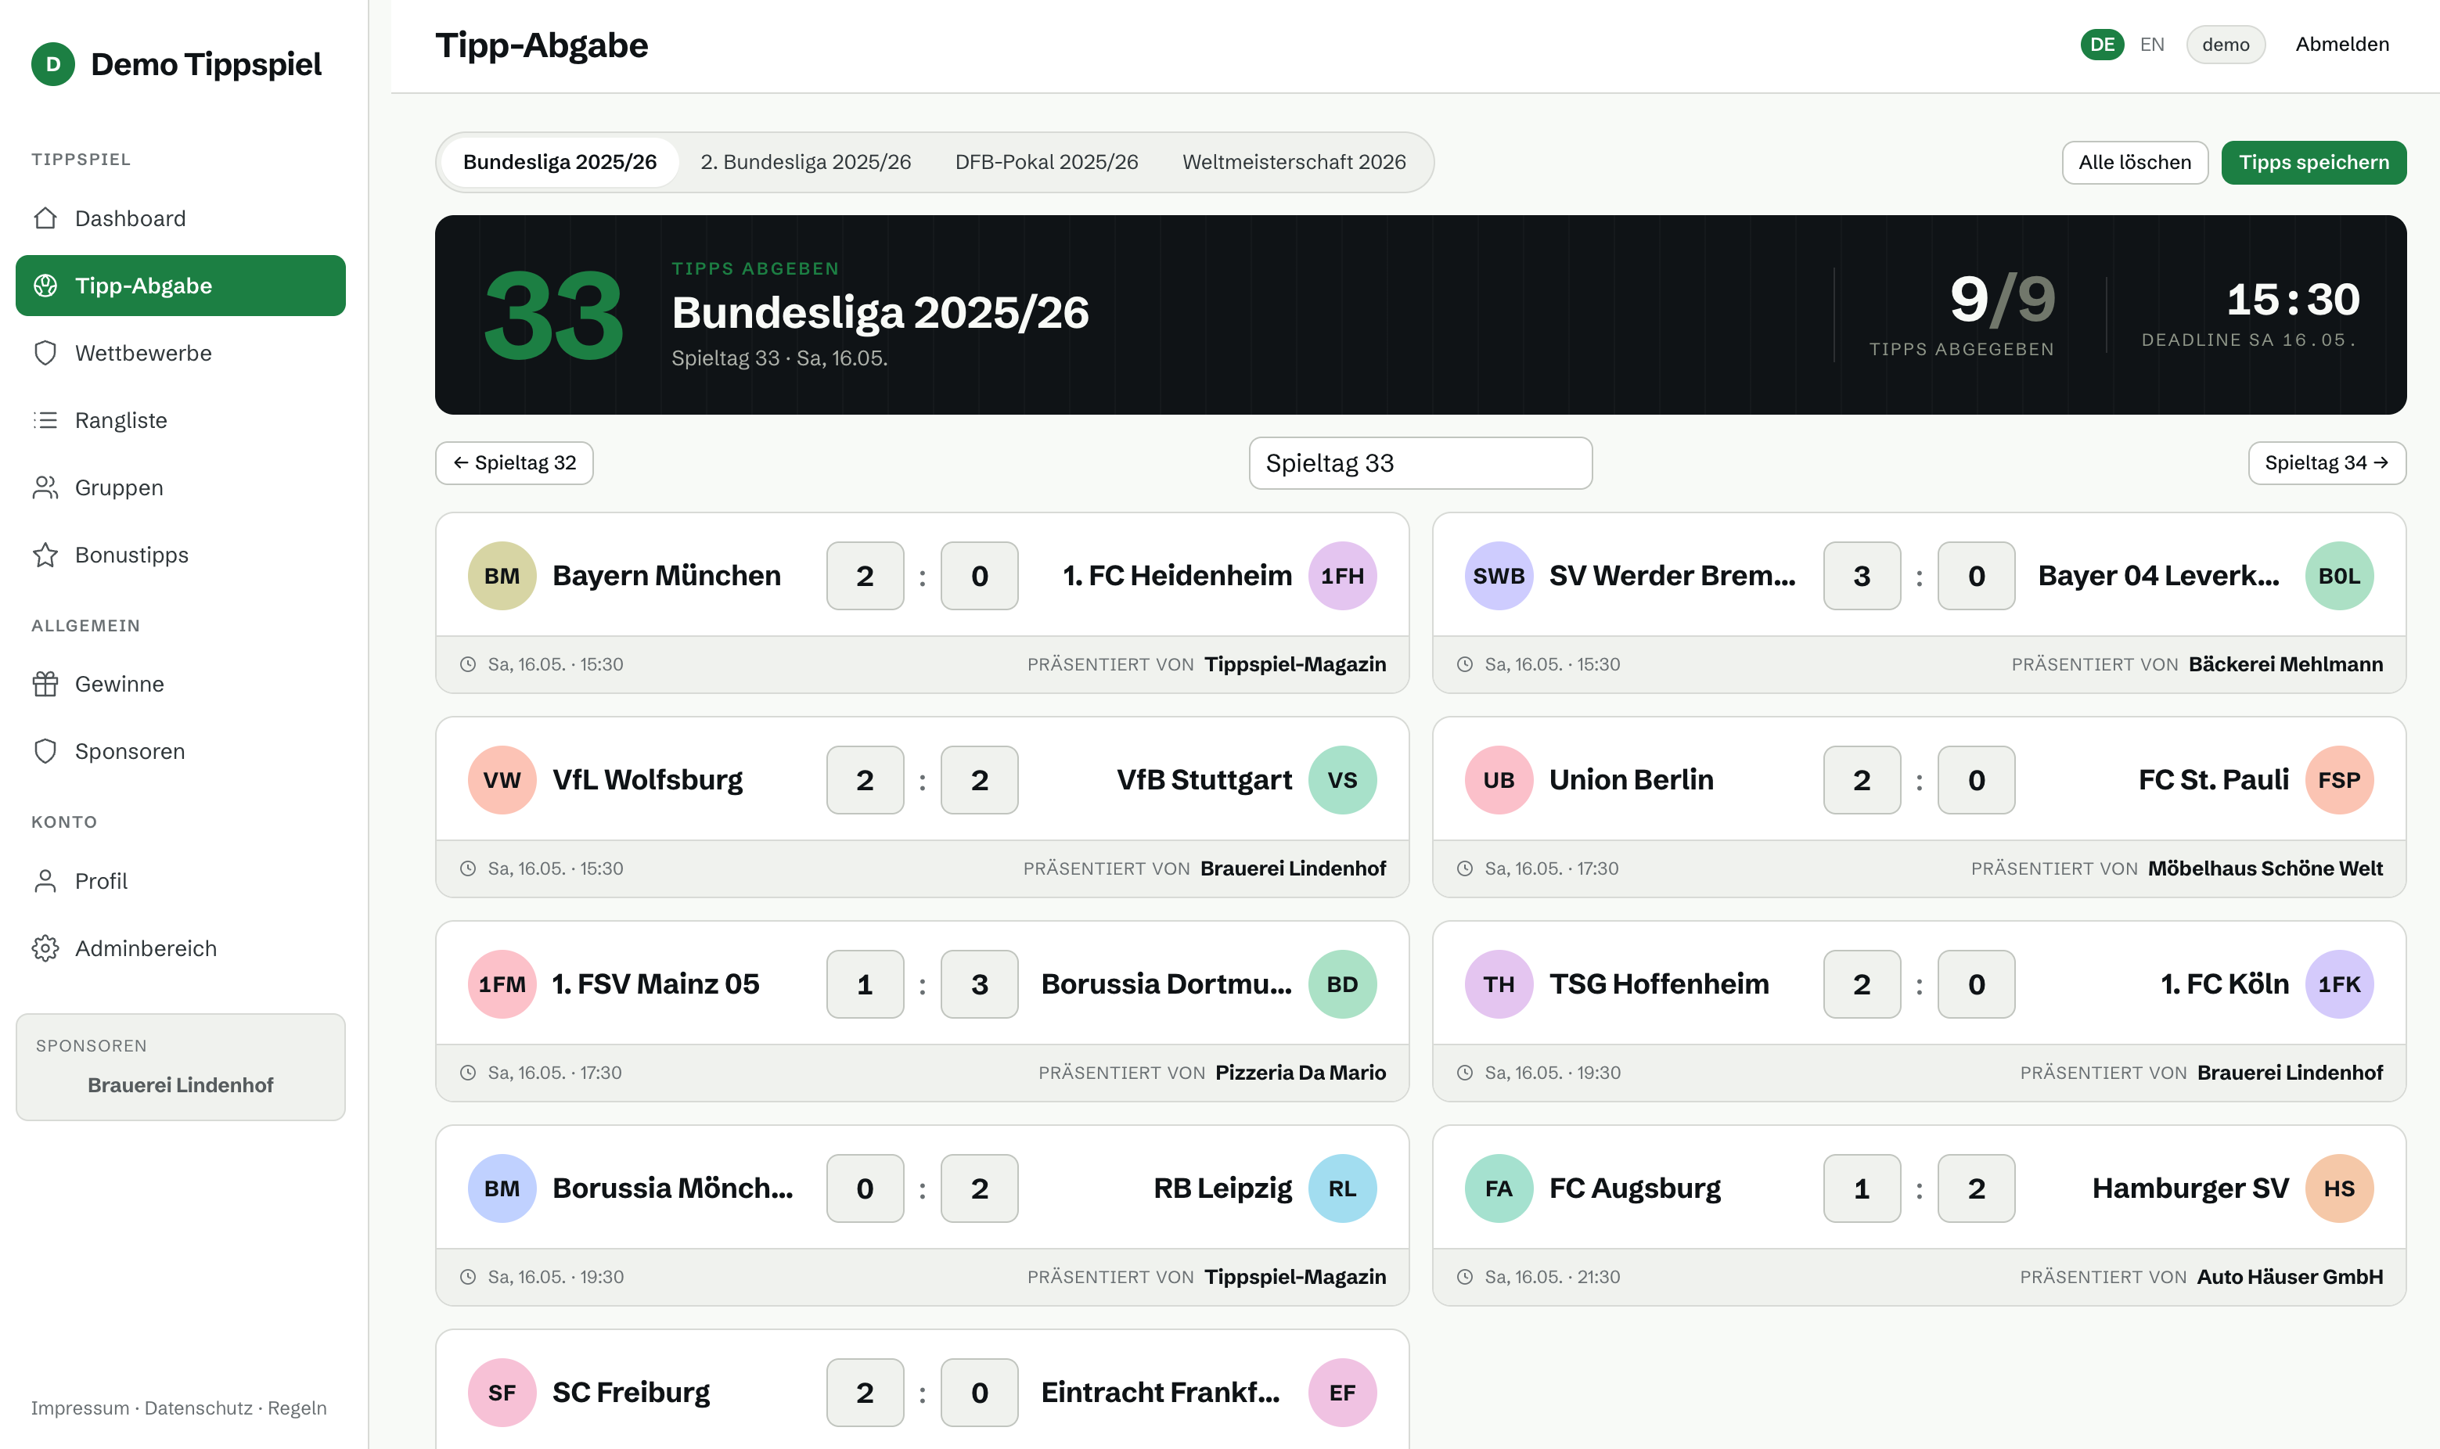Click the list icon beside Rangliste
This screenshot has width=2440, height=1449.
45,421
